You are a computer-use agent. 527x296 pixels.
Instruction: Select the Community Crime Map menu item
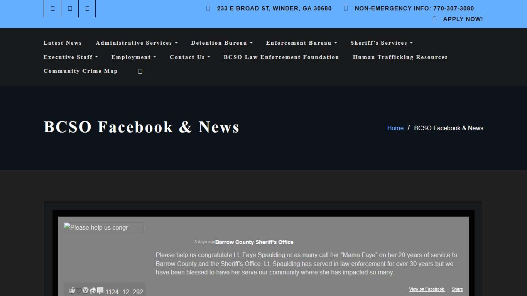point(80,71)
